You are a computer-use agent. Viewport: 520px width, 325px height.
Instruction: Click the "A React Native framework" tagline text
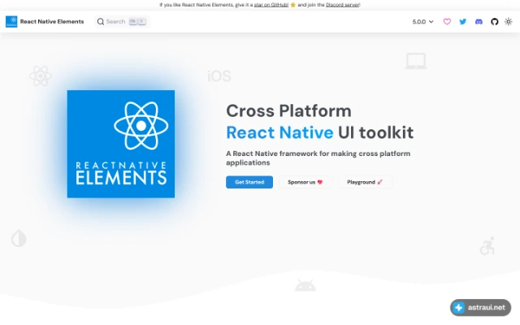coord(318,158)
